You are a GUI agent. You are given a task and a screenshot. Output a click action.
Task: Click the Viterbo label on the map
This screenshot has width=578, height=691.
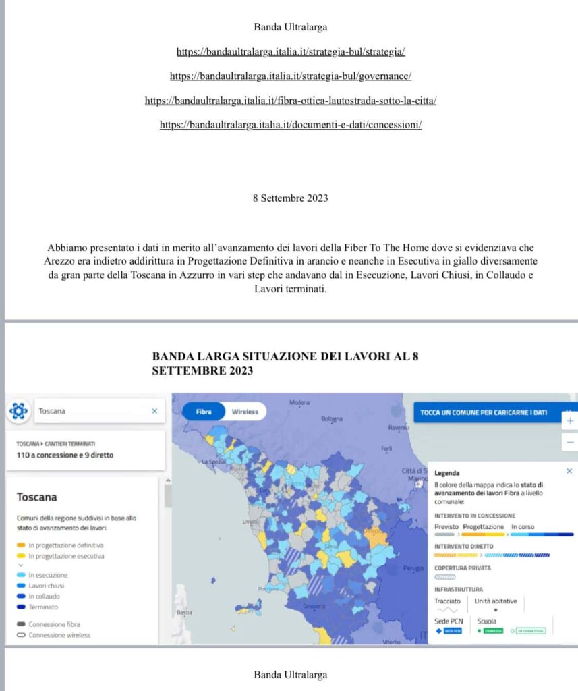coord(392,642)
